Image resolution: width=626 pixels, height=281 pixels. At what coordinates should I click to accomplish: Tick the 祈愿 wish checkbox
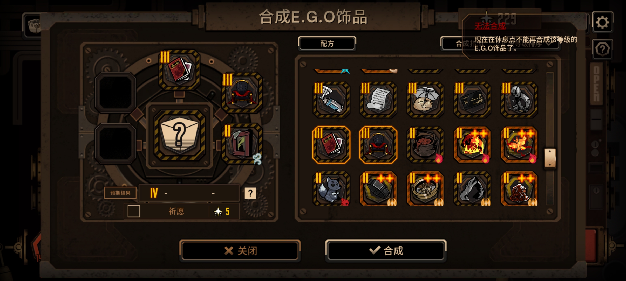coord(134,211)
